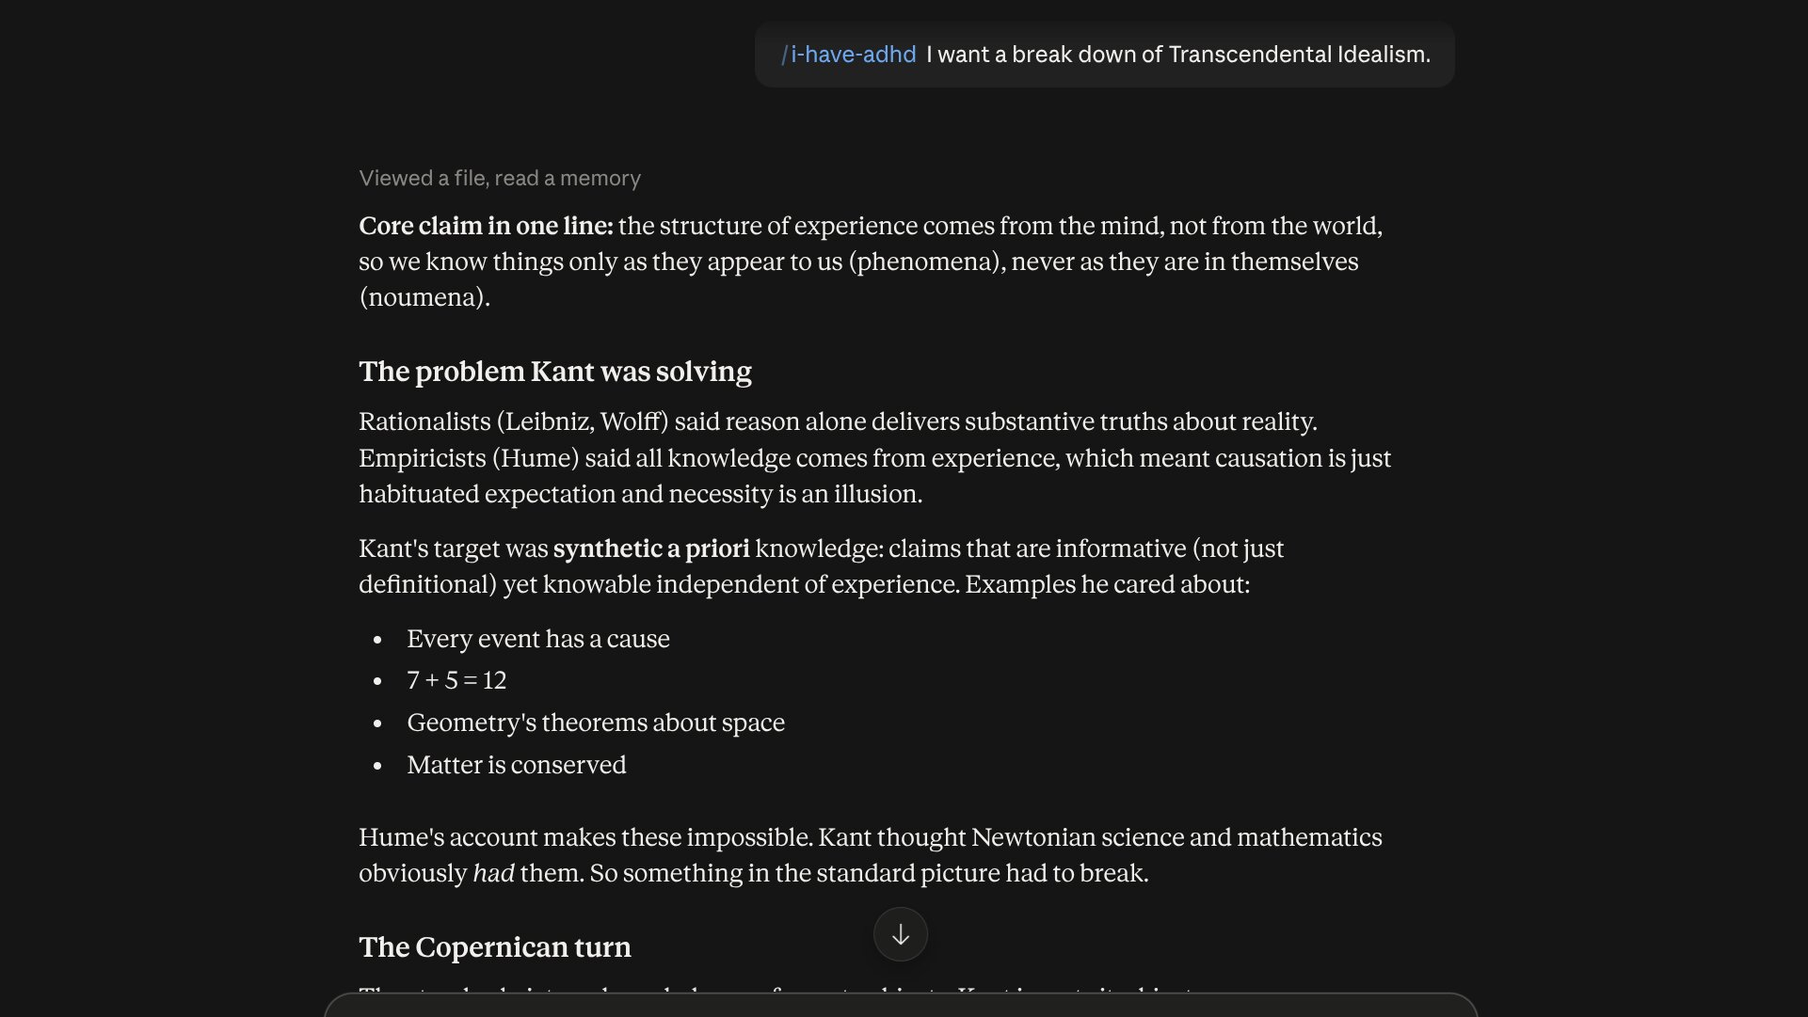Click the bullet 'Geometry's theorems about space'

click(596, 723)
